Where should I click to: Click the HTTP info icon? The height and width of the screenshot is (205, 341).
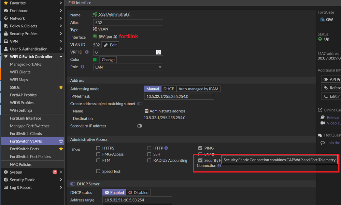pos(166,148)
